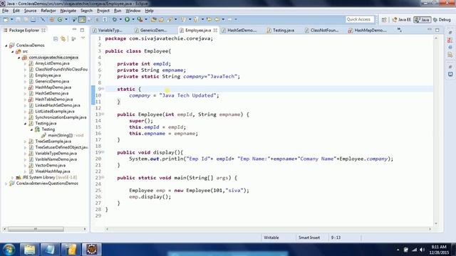Collapse the CoreJavaDemos project node

[6, 46]
